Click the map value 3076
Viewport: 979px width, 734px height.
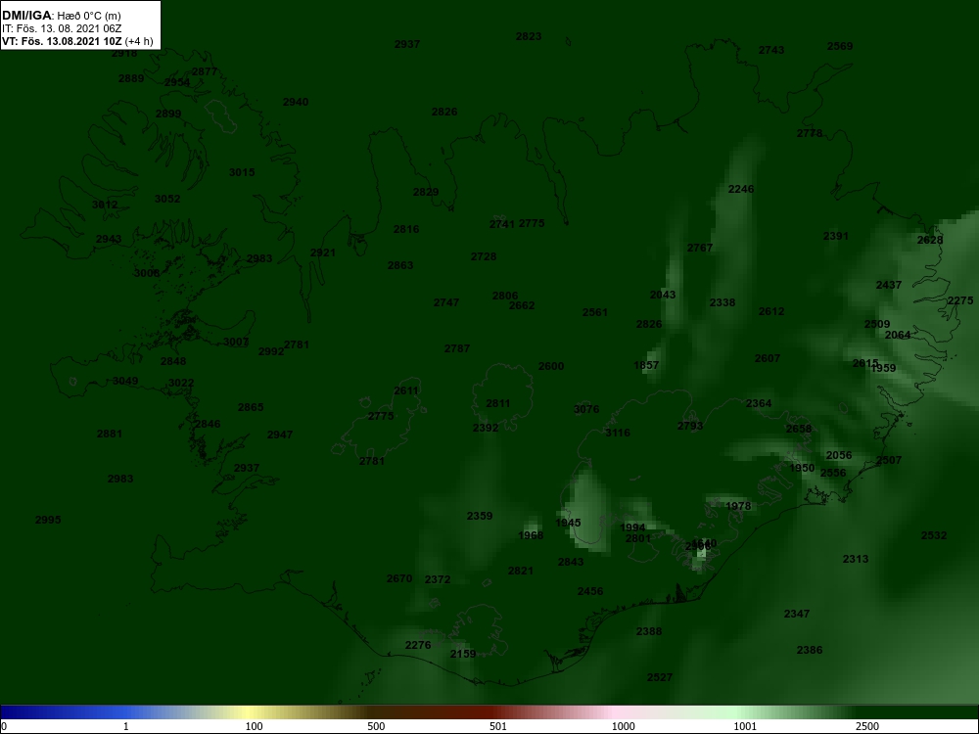586,409
